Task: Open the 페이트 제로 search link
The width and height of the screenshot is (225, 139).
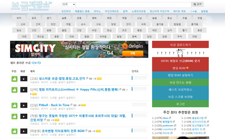Action: (179, 11)
